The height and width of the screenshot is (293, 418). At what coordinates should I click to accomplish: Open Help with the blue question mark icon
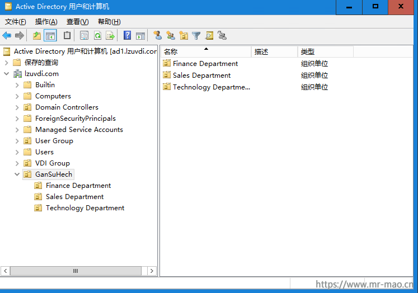point(128,35)
